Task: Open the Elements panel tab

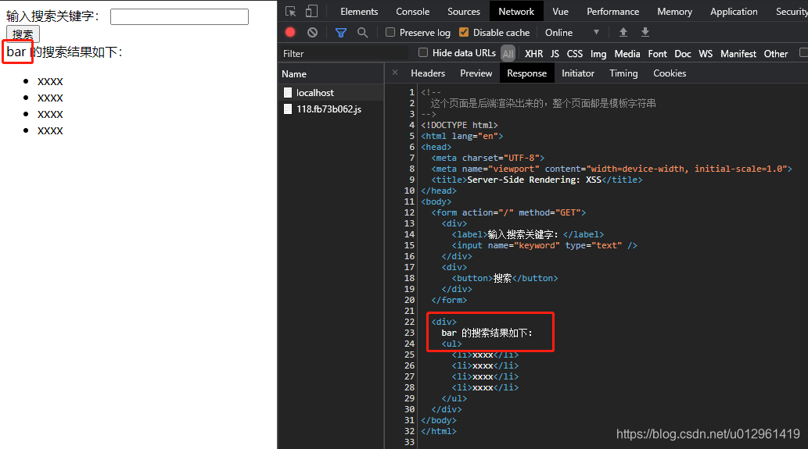Action: pos(359,11)
